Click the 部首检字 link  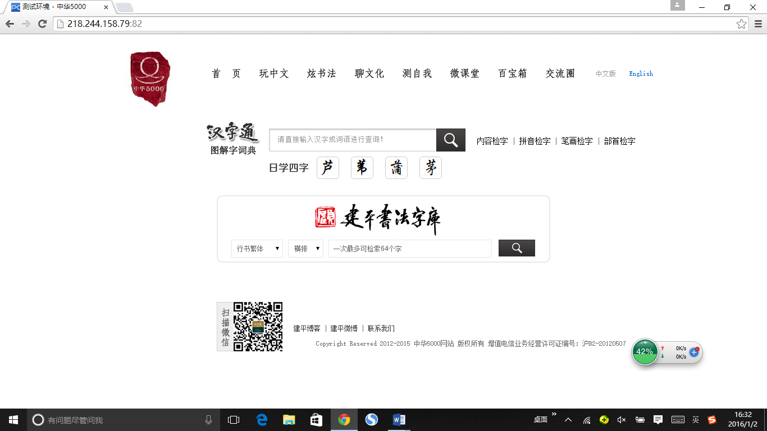click(620, 141)
